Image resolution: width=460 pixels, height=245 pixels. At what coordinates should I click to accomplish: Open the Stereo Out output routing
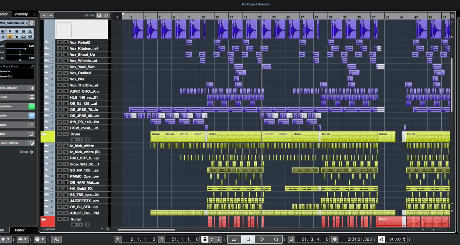tap(17, 76)
